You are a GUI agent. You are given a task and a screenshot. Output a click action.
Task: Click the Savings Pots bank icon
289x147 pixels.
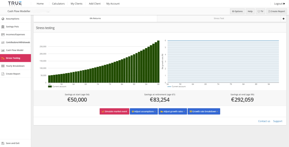click(3, 27)
